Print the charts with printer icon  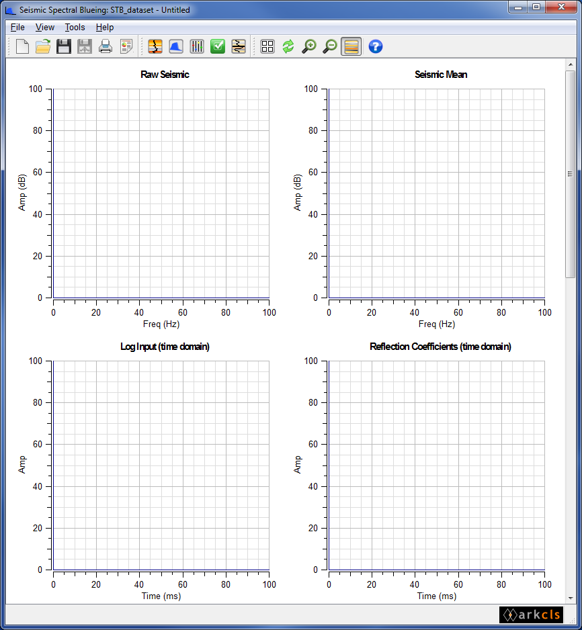tap(106, 46)
